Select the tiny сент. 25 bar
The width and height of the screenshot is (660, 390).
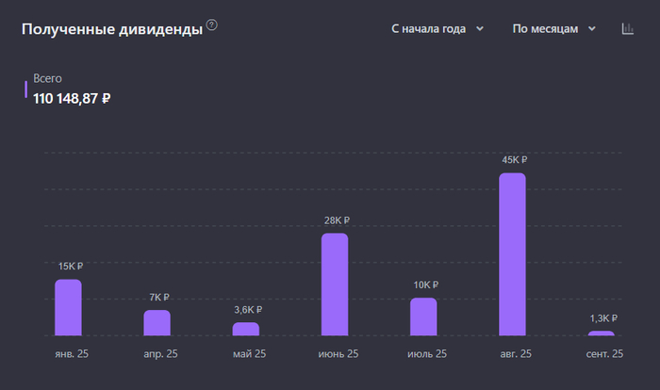601,333
